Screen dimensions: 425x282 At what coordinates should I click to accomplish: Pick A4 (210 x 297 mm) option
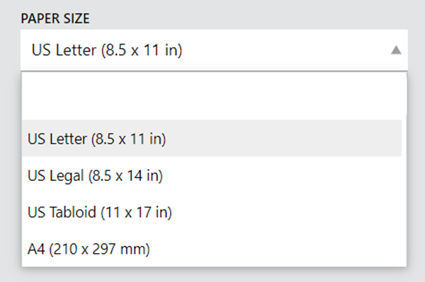click(212, 249)
